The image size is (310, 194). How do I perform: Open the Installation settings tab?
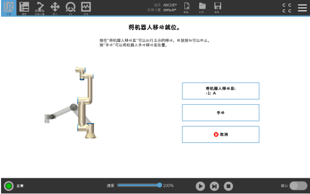(x=39, y=8)
